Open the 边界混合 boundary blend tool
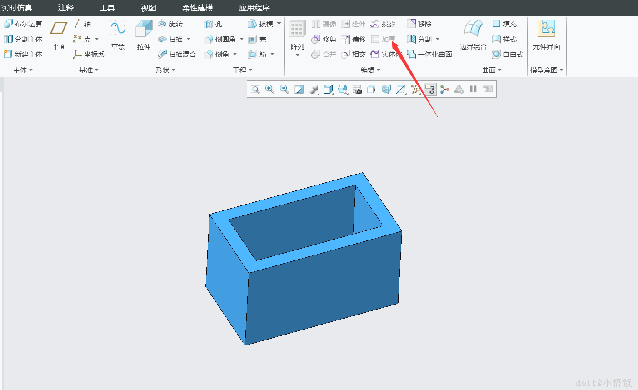 pyautogui.click(x=473, y=35)
